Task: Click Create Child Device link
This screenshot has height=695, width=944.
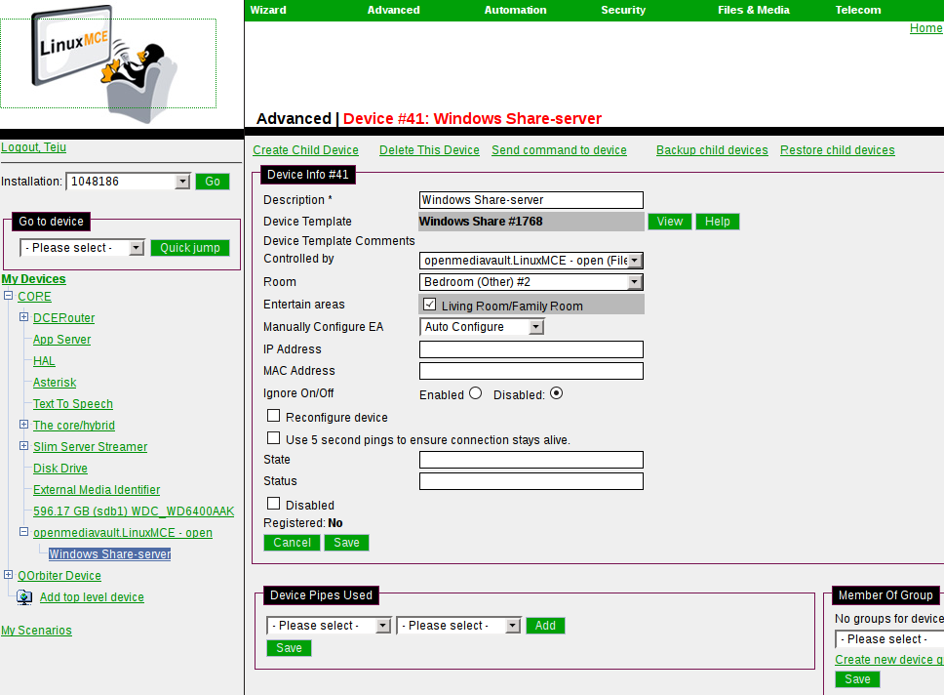Action: (x=305, y=150)
